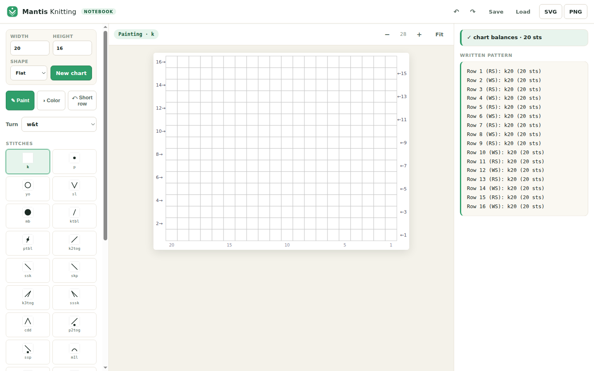The image size is (594, 371).
Task: Click the Height input field
Action: coord(72,48)
